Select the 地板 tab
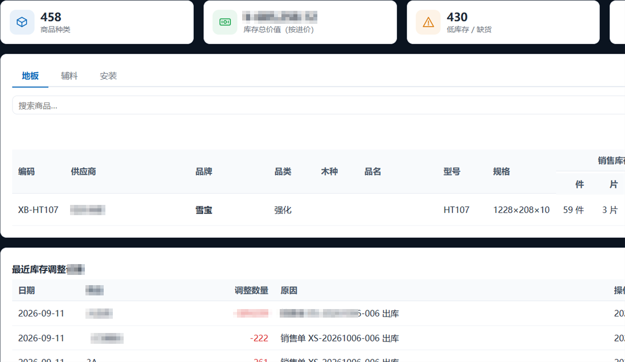The image size is (625, 362). click(x=30, y=76)
